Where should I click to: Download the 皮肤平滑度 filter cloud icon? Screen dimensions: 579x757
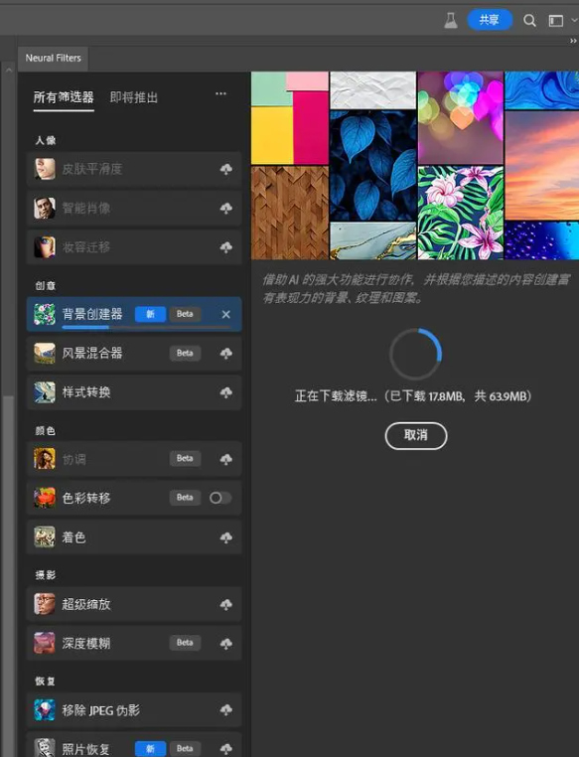click(x=225, y=170)
